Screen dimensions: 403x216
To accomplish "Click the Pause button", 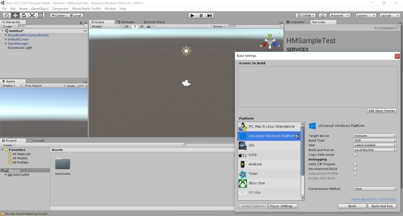I will [201, 15].
